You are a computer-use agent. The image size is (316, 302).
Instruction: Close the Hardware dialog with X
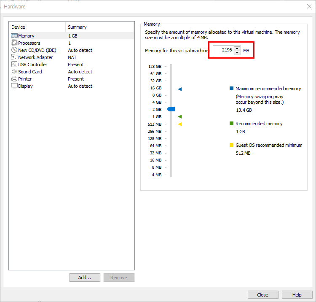[x=309, y=6]
